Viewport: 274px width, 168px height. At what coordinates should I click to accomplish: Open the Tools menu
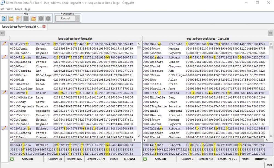coord(18,9)
